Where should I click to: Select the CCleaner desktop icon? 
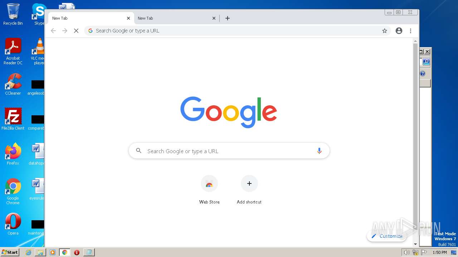pyautogui.click(x=13, y=84)
